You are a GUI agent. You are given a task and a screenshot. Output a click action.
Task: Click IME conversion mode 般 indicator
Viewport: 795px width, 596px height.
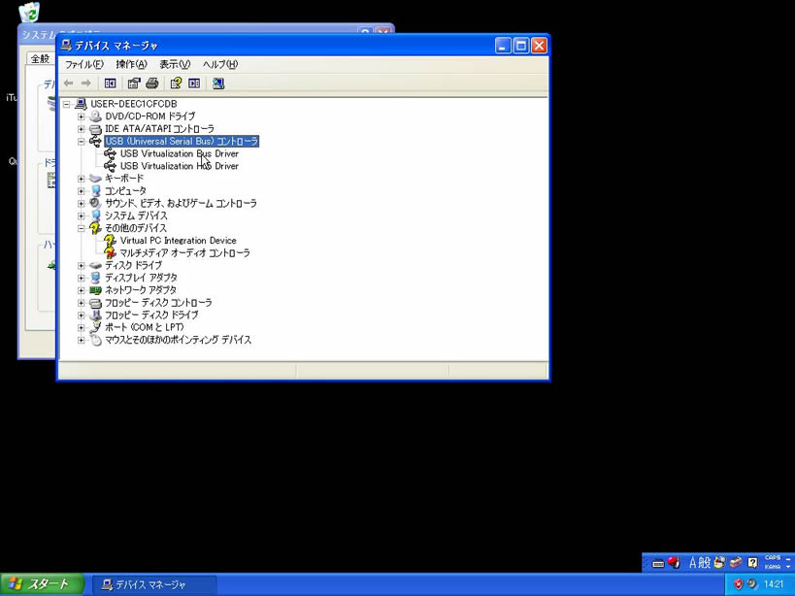[705, 562]
